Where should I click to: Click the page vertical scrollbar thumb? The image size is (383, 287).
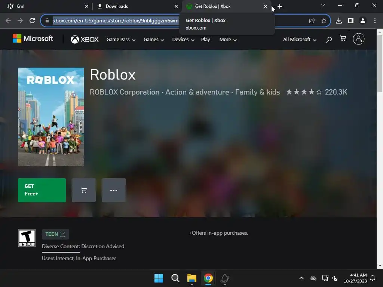pos(380,64)
